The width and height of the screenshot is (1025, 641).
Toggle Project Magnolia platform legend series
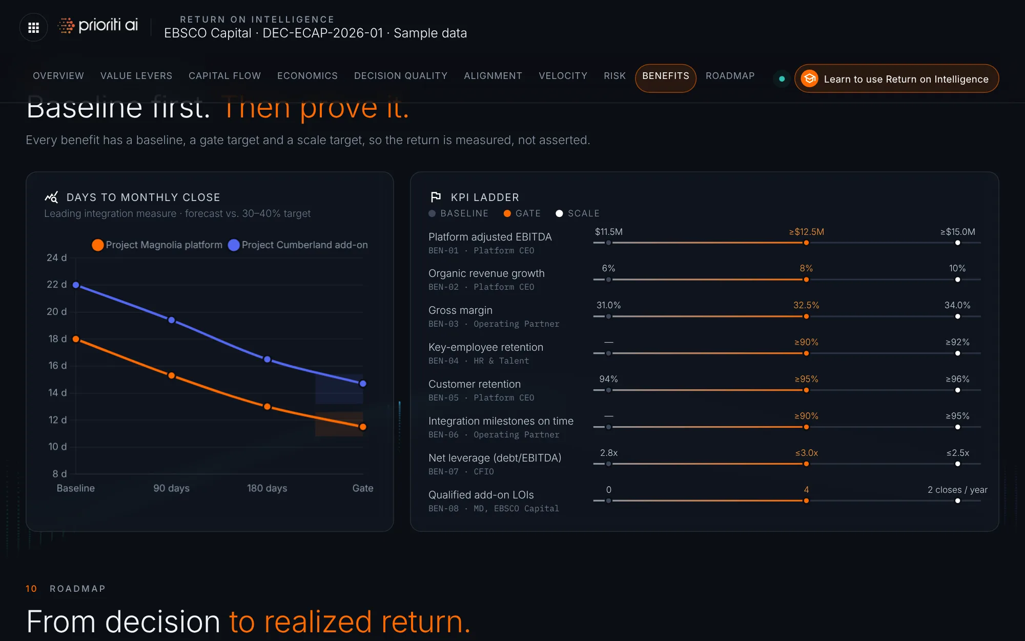pyautogui.click(x=156, y=245)
